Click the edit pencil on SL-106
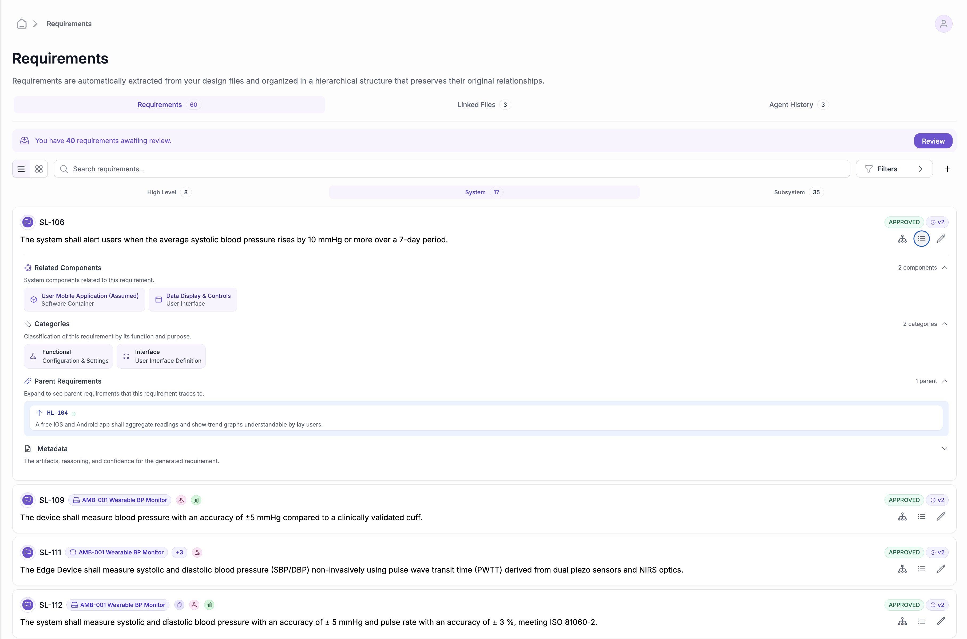Image resolution: width=967 pixels, height=639 pixels. 941,239
